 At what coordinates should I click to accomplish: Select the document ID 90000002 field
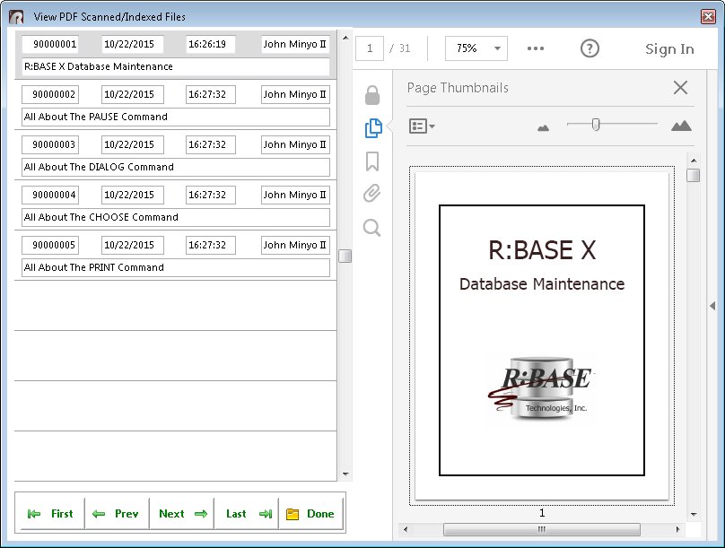[x=50, y=95]
